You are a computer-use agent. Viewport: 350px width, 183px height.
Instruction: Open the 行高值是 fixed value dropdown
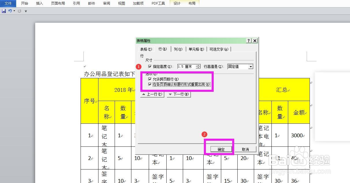coord(251,66)
